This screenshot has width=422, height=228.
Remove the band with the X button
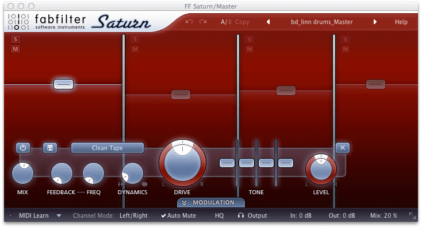pos(343,148)
